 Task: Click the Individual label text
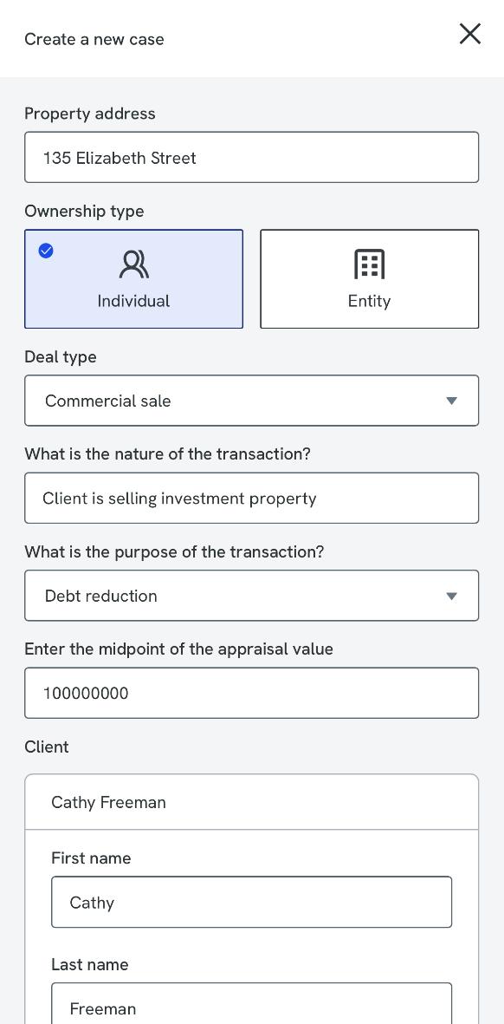(x=133, y=301)
